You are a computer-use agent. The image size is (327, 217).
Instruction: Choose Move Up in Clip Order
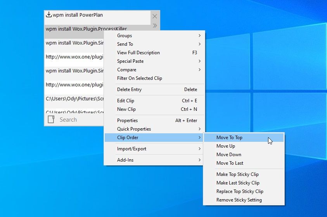tap(244, 146)
